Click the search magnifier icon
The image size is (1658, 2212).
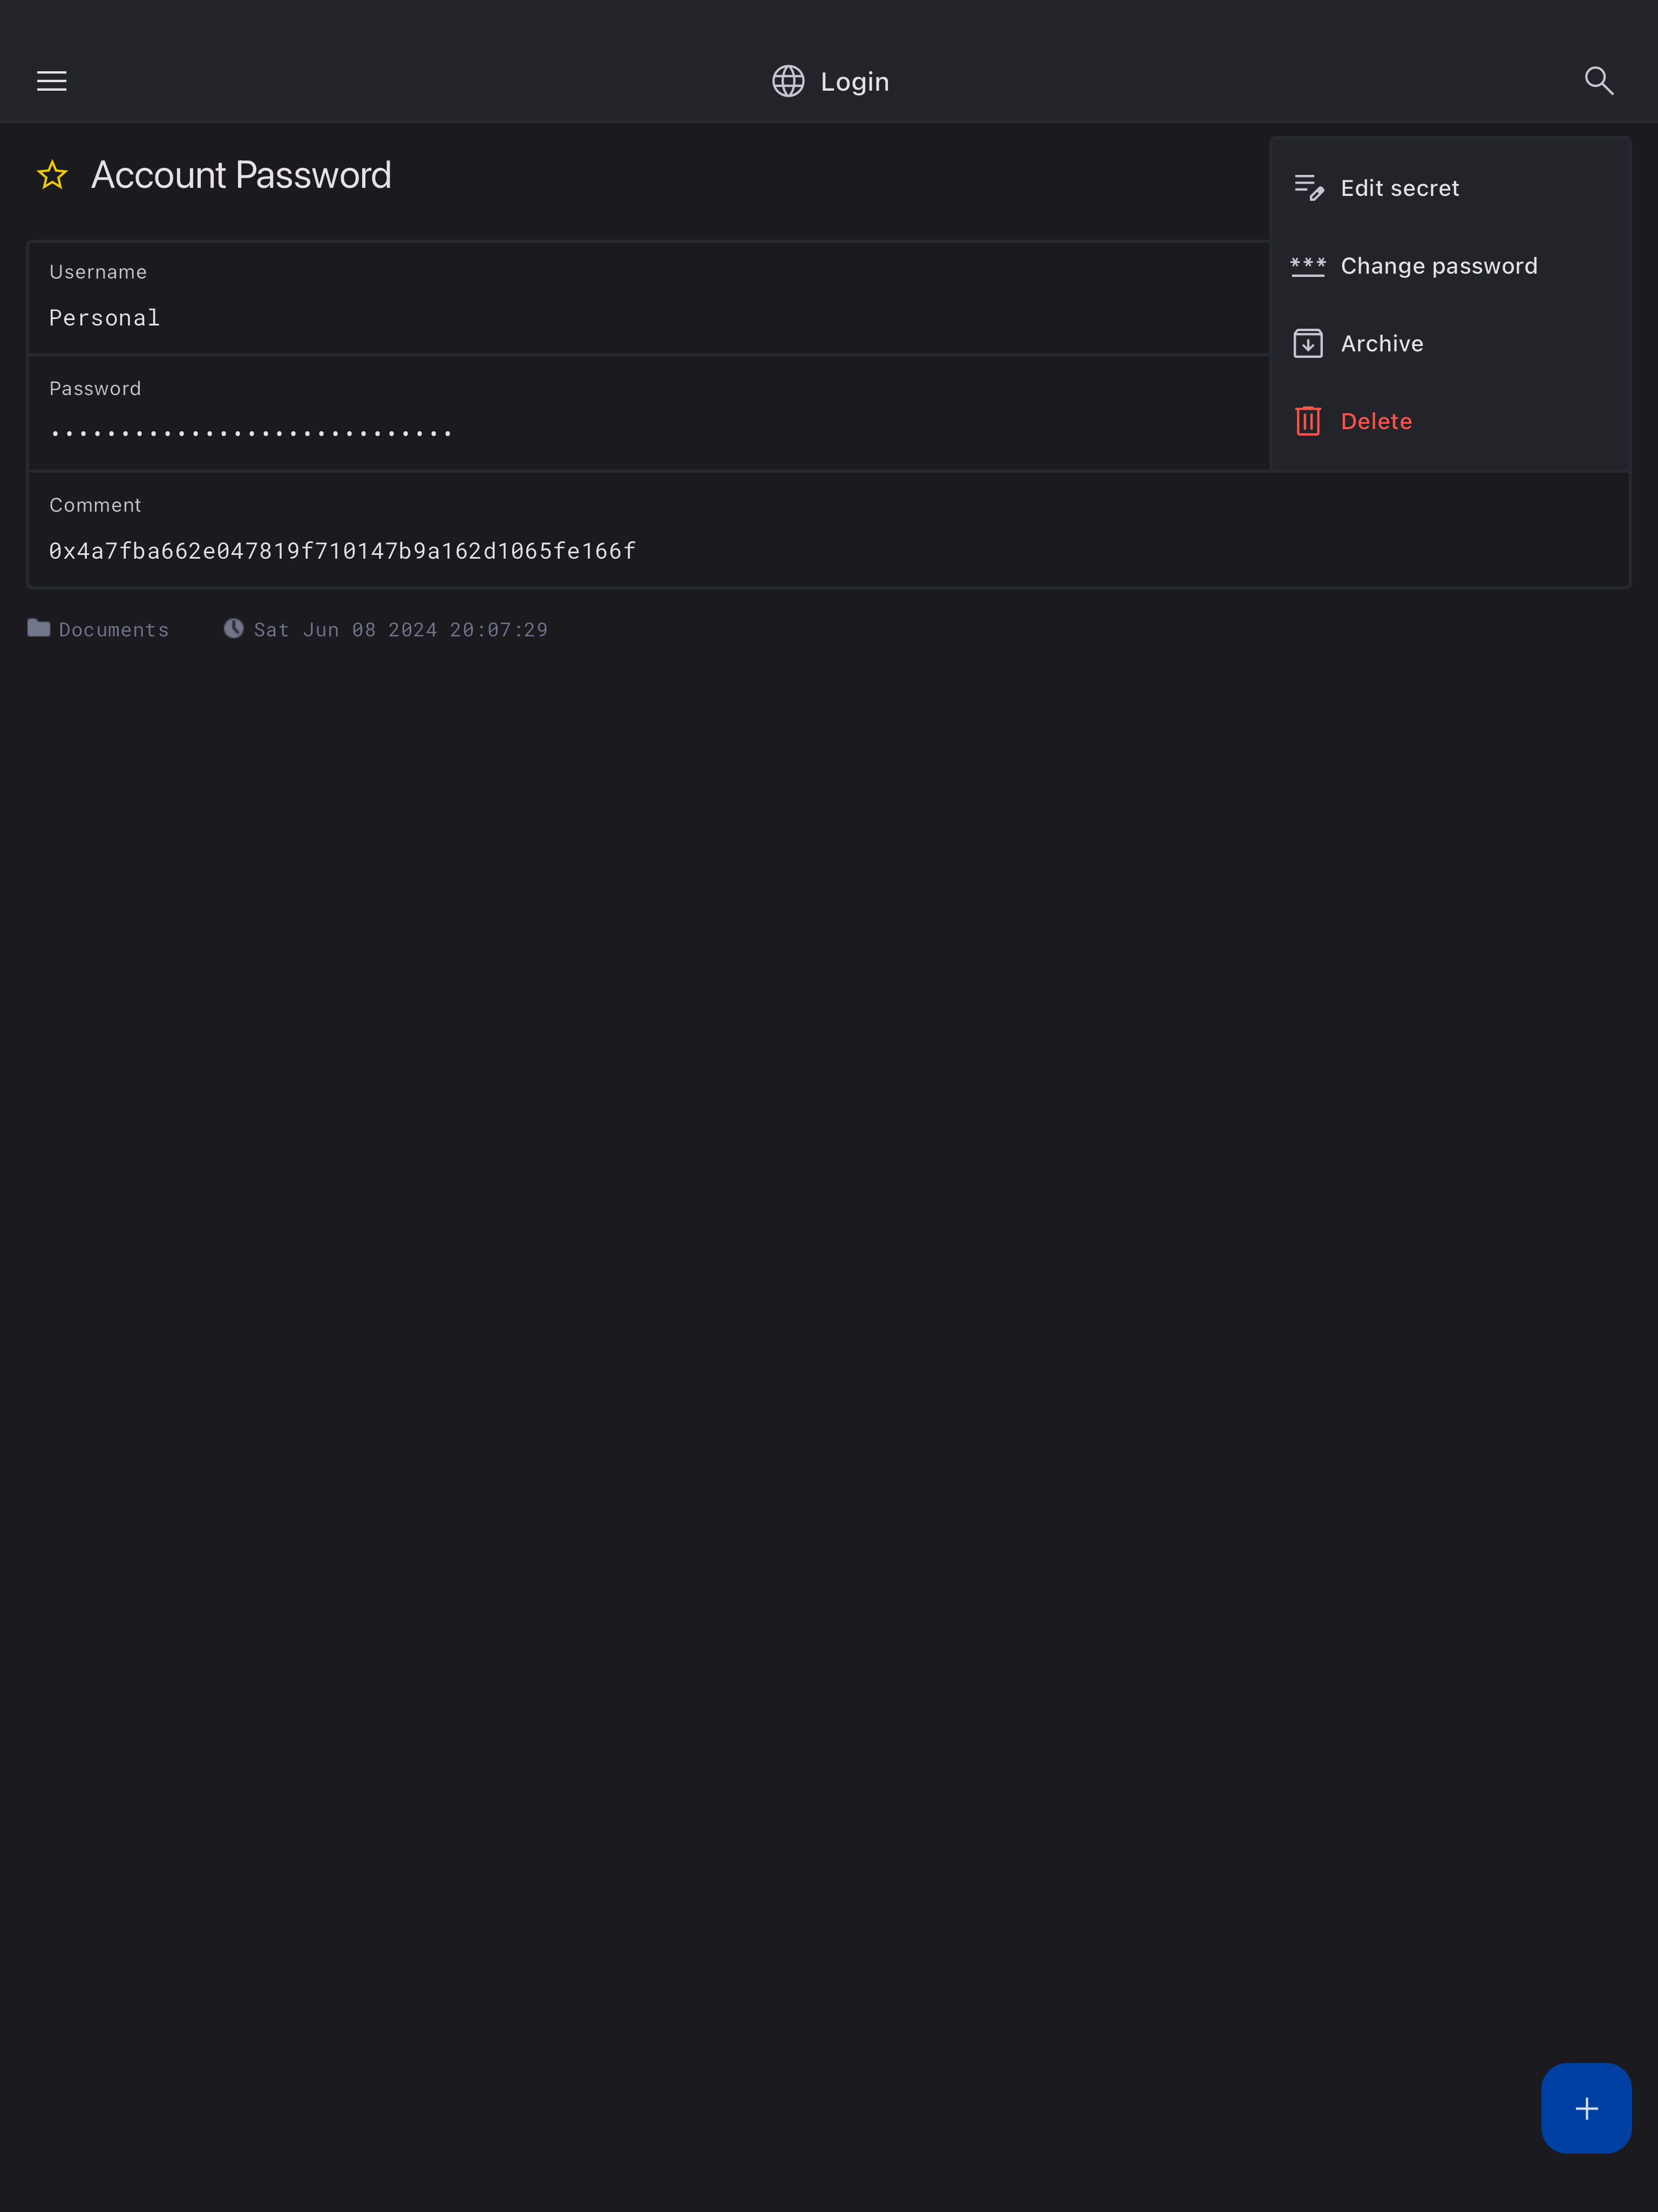click(1598, 81)
